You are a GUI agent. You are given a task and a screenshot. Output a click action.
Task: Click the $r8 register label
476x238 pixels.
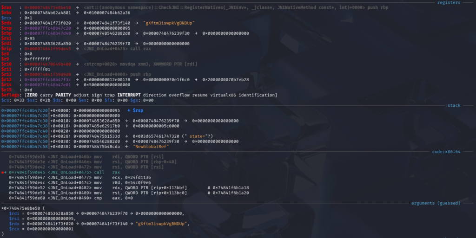(x=5, y=54)
